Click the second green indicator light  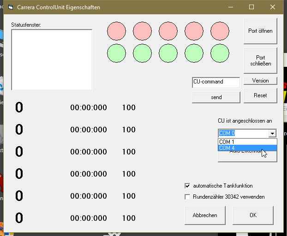(x=142, y=53)
